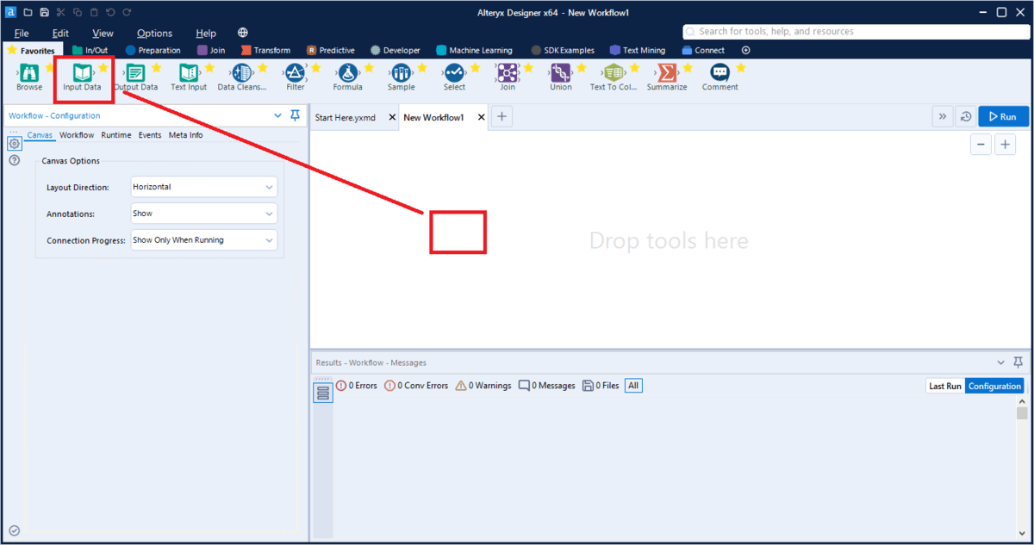
Task: Click the All filter button in Results
Action: tap(633, 386)
